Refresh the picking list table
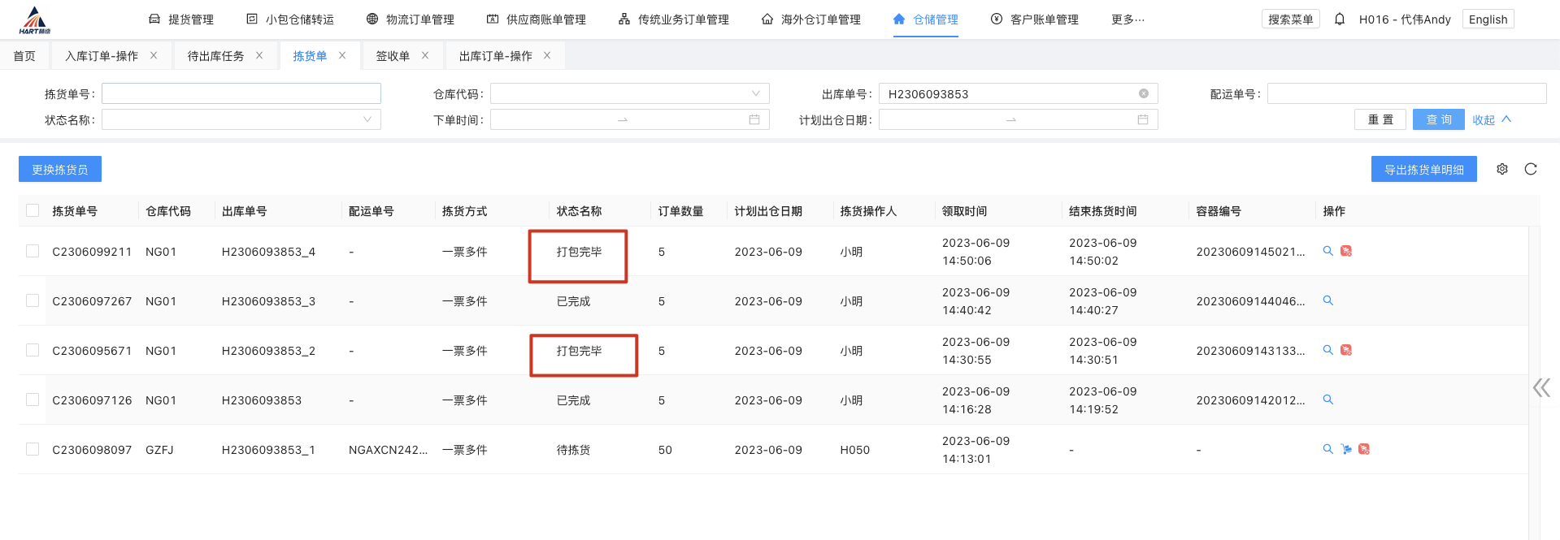The image size is (1560, 540). coord(1530,169)
